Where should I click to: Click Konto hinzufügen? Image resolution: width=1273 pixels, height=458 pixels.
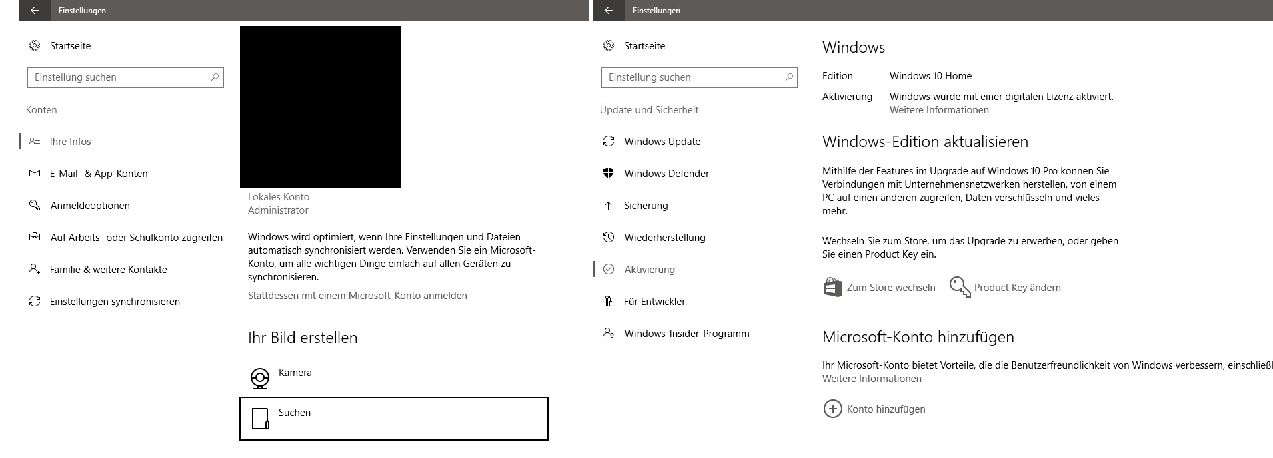coord(886,409)
